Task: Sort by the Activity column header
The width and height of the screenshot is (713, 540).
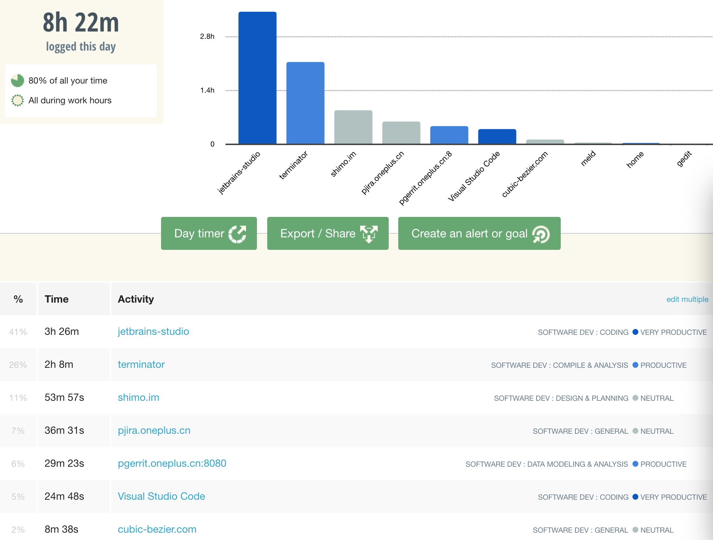Action: click(x=135, y=299)
